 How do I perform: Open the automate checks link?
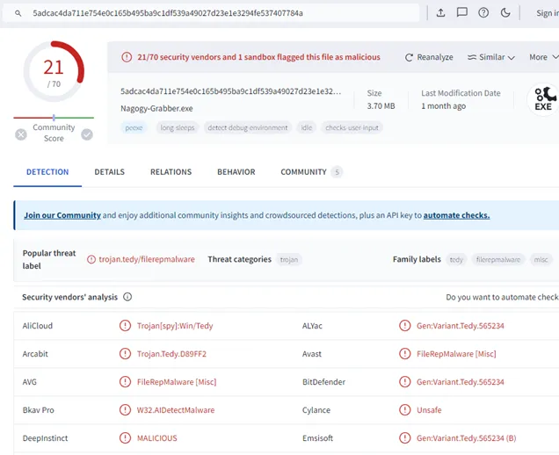click(456, 215)
